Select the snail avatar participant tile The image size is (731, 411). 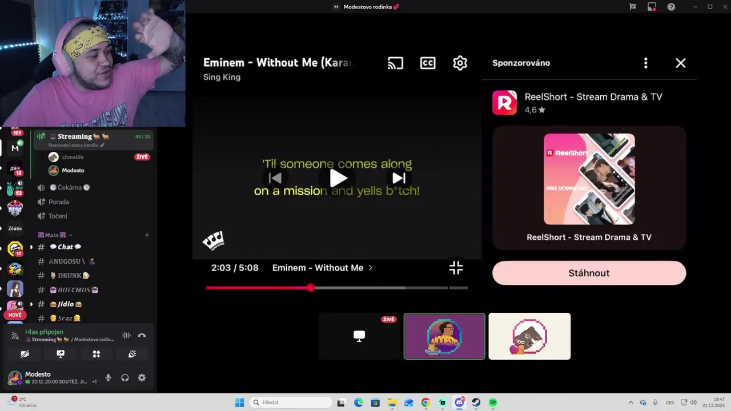[529, 336]
